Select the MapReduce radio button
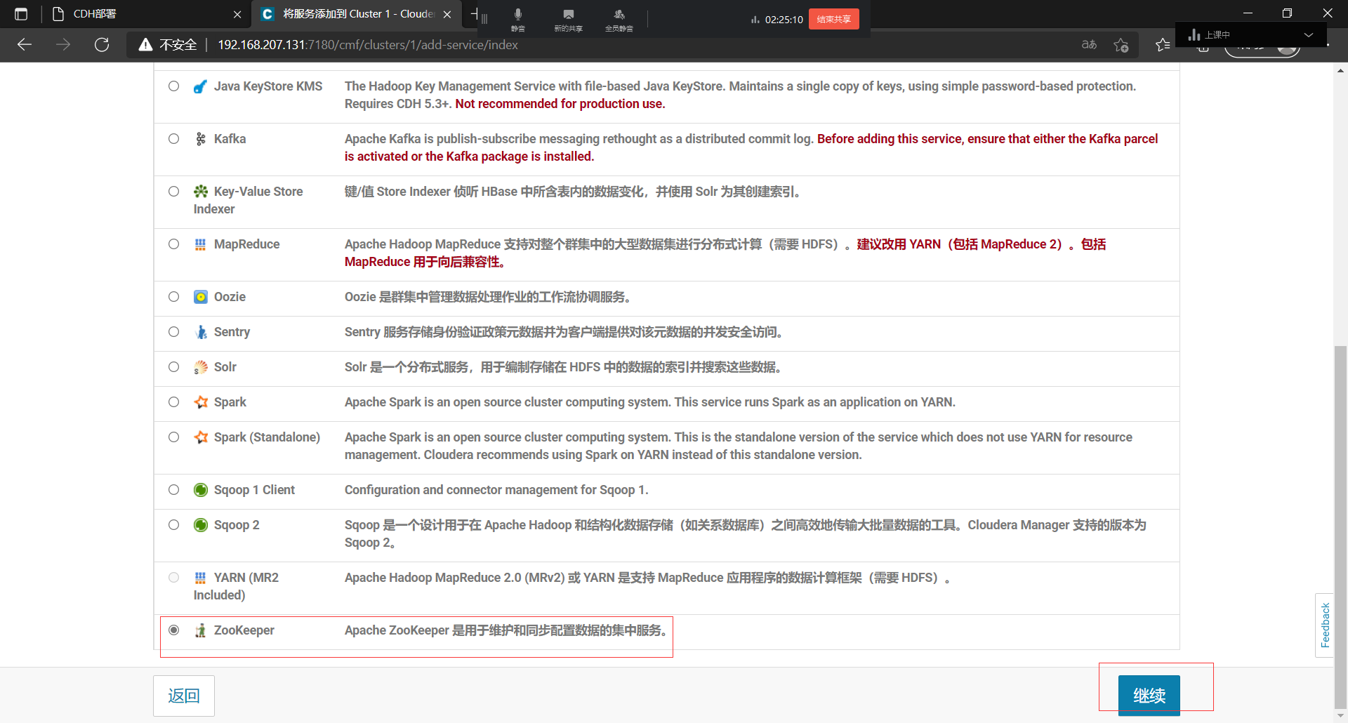The image size is (1348, 723). [x=173, y=244]
